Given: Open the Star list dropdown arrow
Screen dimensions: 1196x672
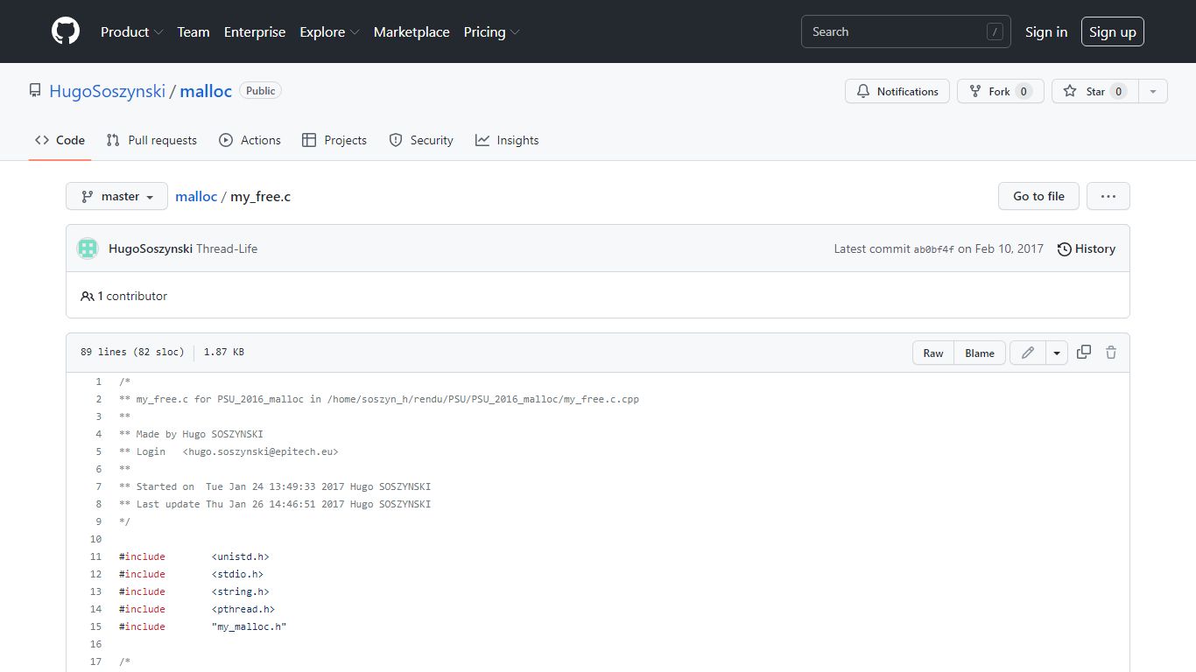Looking at the screenshot, I should tap(1153, 91).
